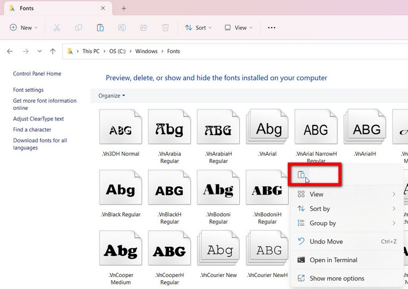
Task: Go up one folder level arrow
Action: [x=53, y=51]
